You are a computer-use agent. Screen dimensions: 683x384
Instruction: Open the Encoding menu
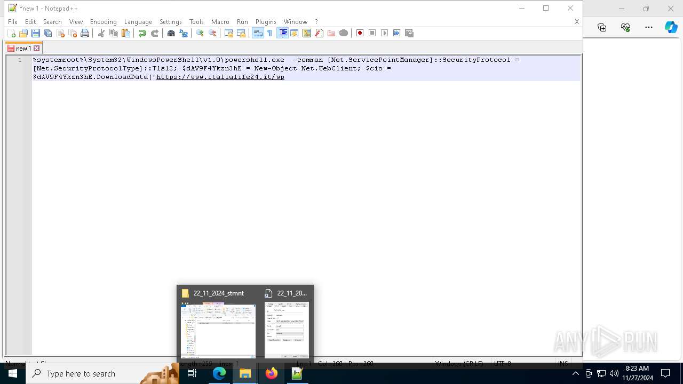(104, 22)
